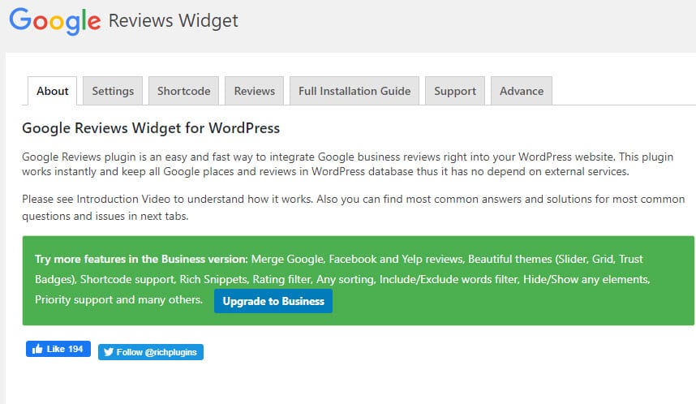Click the Twitter bird icon

pyautogui.click(x=109, y=352)
